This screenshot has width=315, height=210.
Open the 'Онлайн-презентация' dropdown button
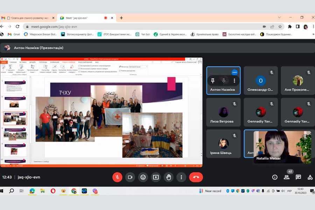(x=21, y=69)
